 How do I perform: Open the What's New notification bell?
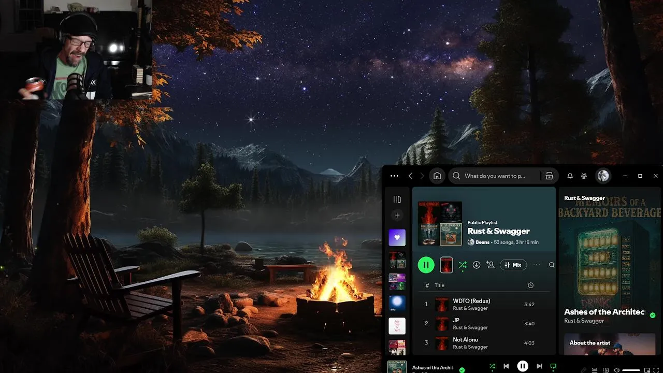pos(570,176)
